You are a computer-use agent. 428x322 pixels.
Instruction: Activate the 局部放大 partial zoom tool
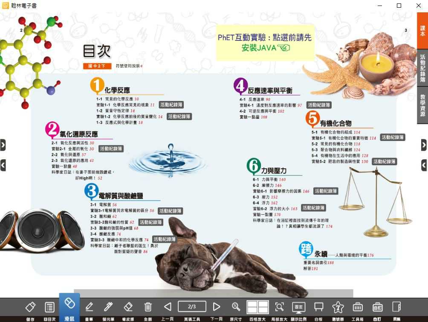coord(279,307)
